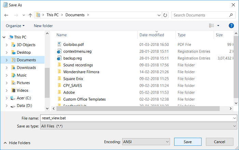Screen dimensions: 239x150
Task: Click the Cancel button
Action: click(219, 141)
